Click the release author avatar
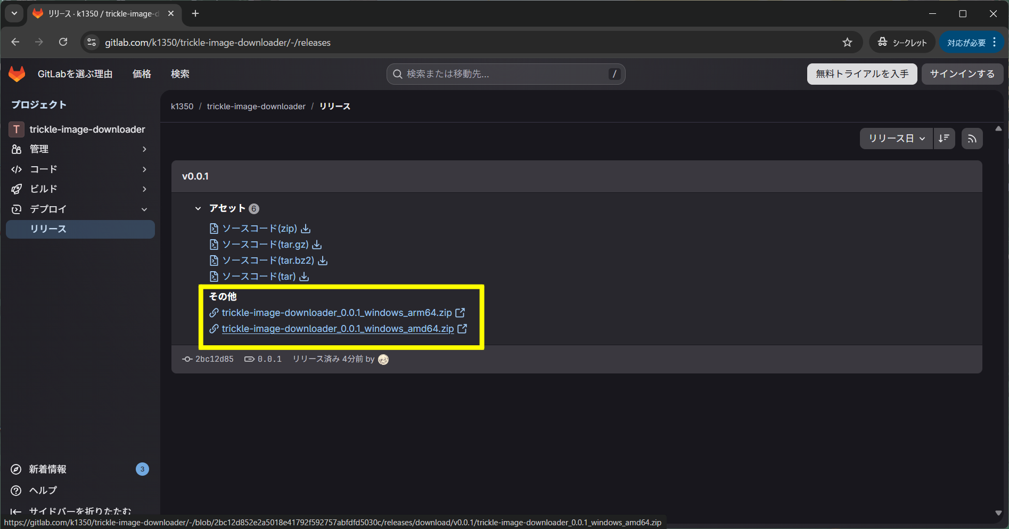 tap(383, 360)
